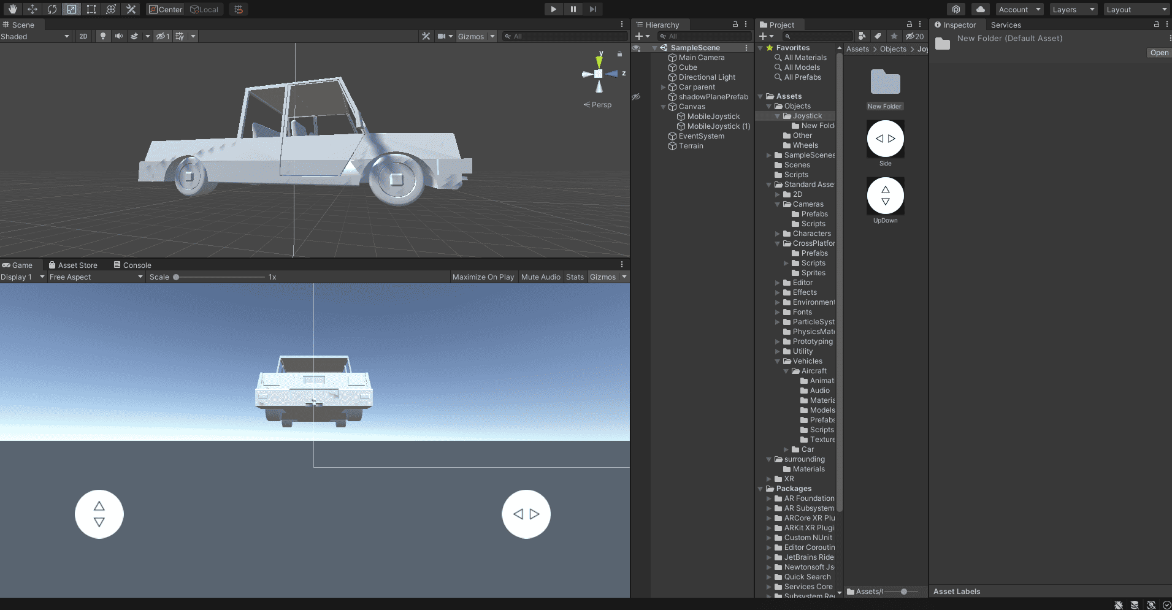Click the Pause button
This screenshot has height=610, width=1172.
[x=573, y=9]
